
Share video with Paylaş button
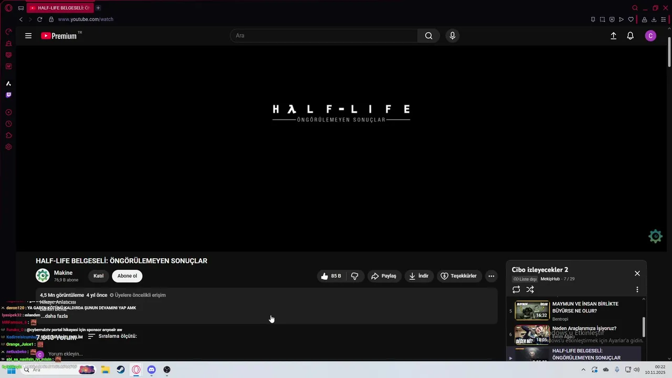click(x=384, y=276)
